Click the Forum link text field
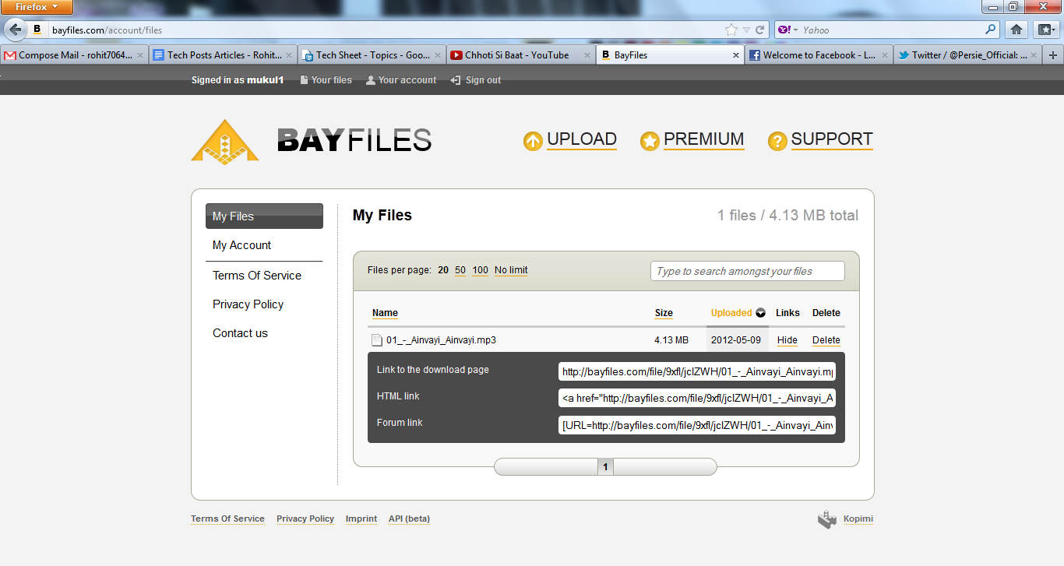The height and width of the screenshot is (566, 1064). coord(697,425)
